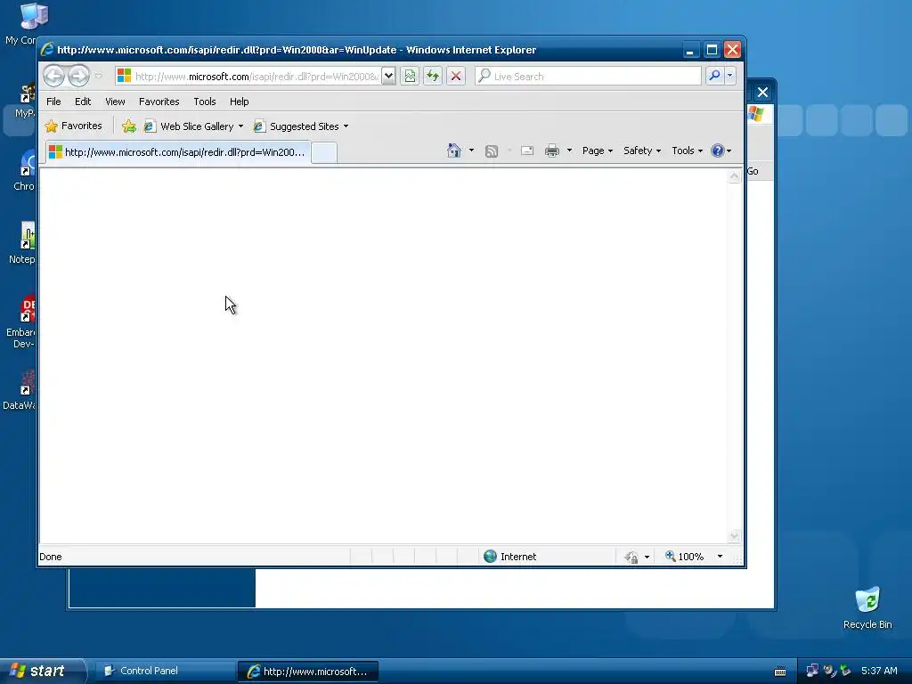Click the Back navigation arrow button

click(x=54, y=76)
